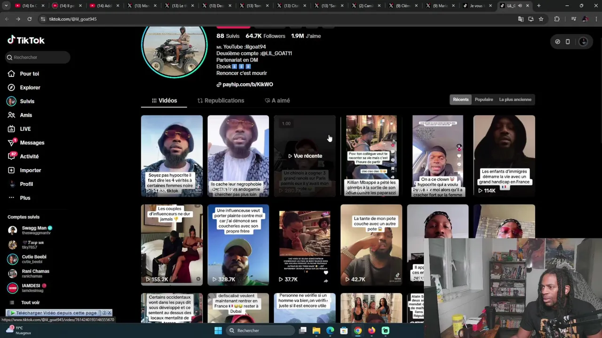
Task: Switch to the Republications tab
Action: click(x=221, y=100)
